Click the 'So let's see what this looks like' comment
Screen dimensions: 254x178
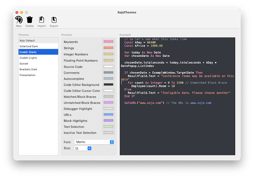pos(155,39)
